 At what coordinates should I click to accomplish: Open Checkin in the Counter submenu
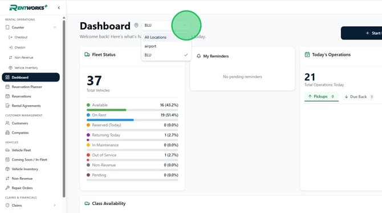tap(20, 47)
